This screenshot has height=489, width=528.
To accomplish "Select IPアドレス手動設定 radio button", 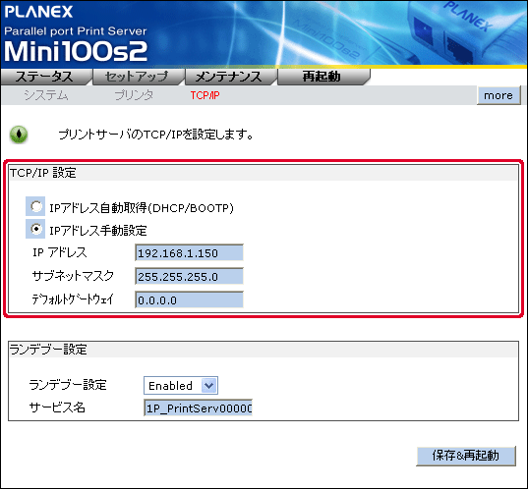I will (x=36, y=229).
